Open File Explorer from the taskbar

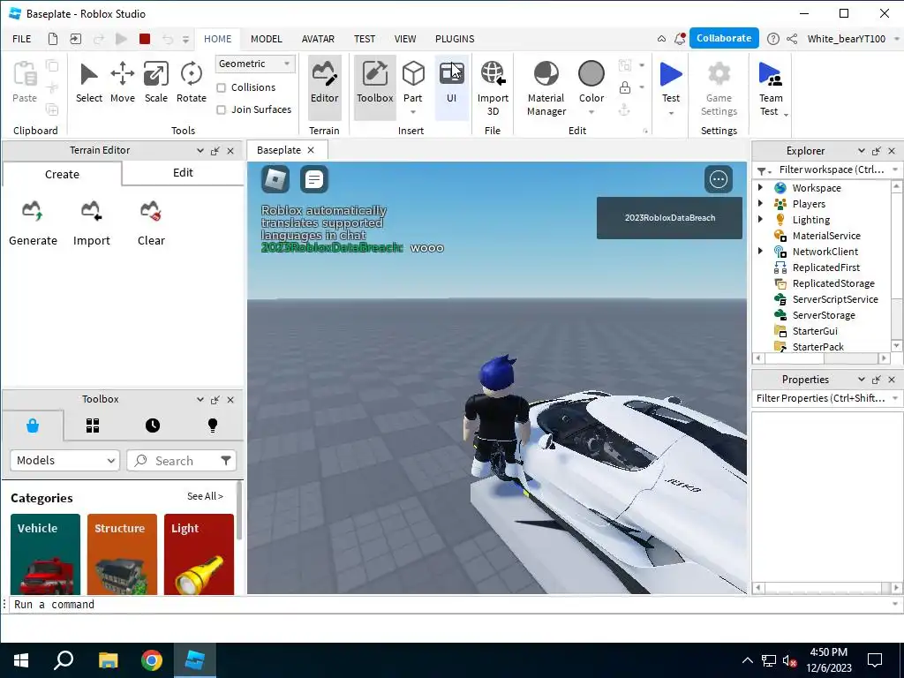(108, 660)
